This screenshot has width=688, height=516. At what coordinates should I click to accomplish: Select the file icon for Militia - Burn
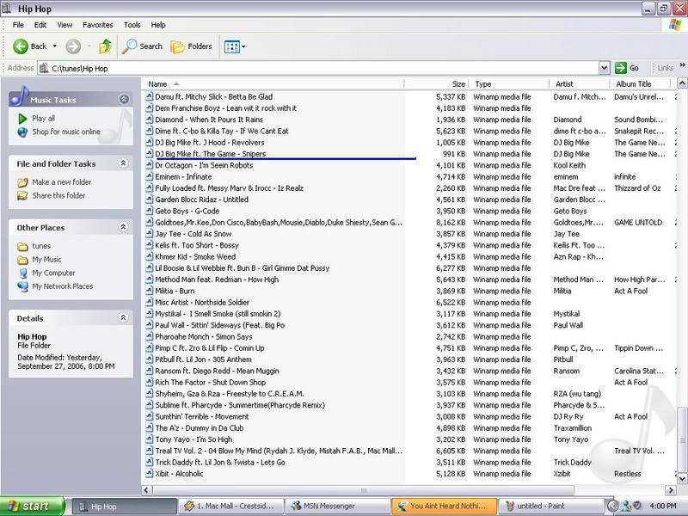click(149, 291)
